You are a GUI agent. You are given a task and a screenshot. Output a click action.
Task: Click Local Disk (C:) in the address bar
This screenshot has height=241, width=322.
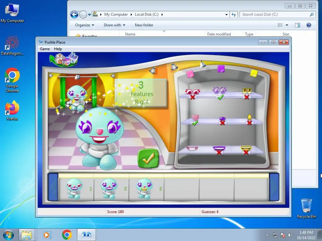coord(147,14)
